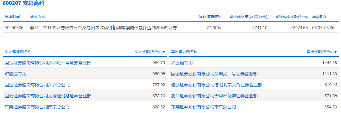This screenshot has width=341, height=113.
Task: Sort buy amount ascending with up arrow
Action: [x=162, y=52]
